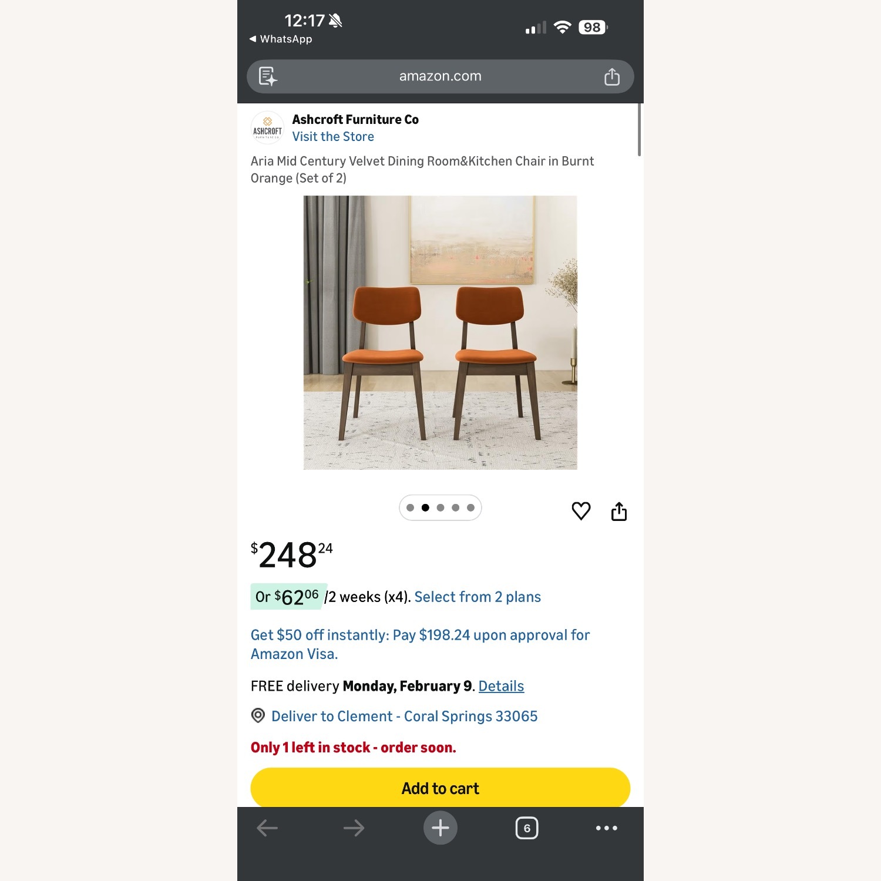Tap the amazon.com address field
Viewport: 881px width, 881px height.
pos(441,76)
